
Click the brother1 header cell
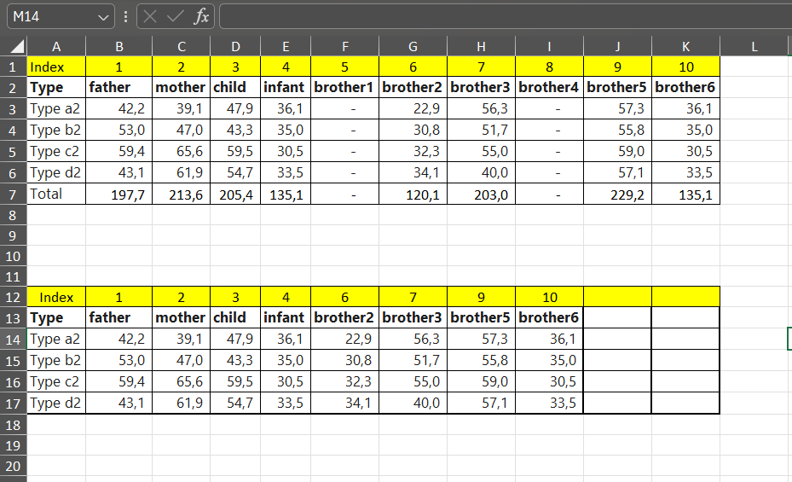[x=345, y=87]
